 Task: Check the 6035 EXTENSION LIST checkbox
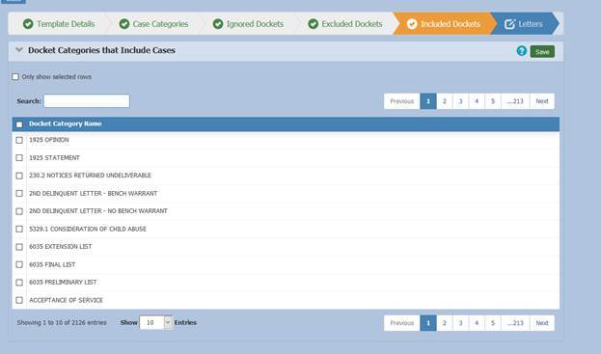click(19, 247)
